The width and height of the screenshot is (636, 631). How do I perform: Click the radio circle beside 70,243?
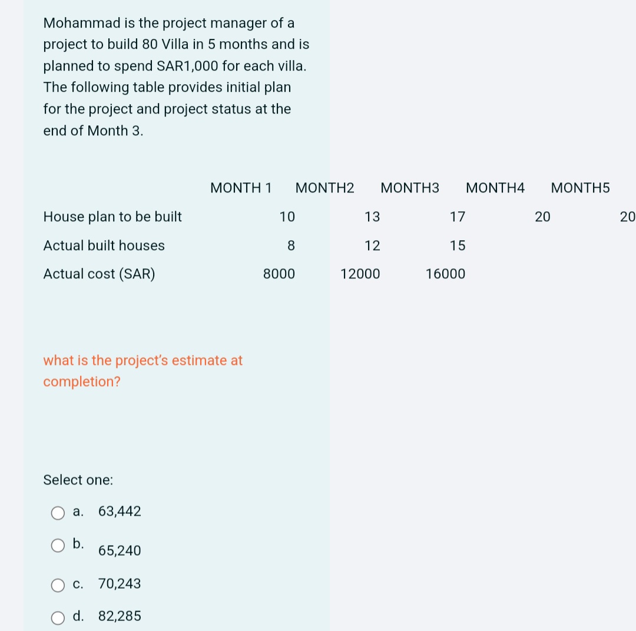58,584
